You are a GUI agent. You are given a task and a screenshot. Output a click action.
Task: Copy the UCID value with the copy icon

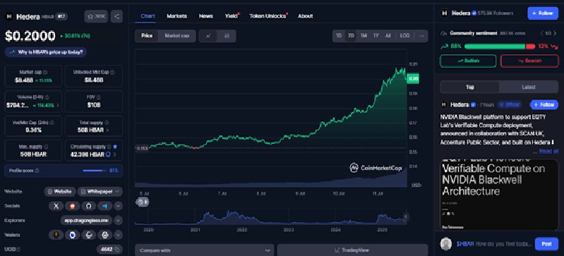[118, 249]
